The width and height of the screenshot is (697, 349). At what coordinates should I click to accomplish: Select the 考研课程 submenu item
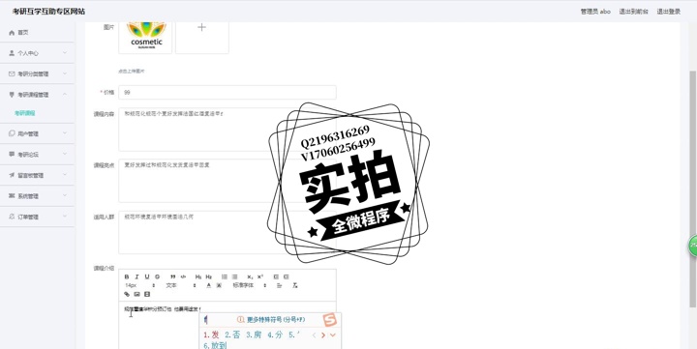point(24,113)
